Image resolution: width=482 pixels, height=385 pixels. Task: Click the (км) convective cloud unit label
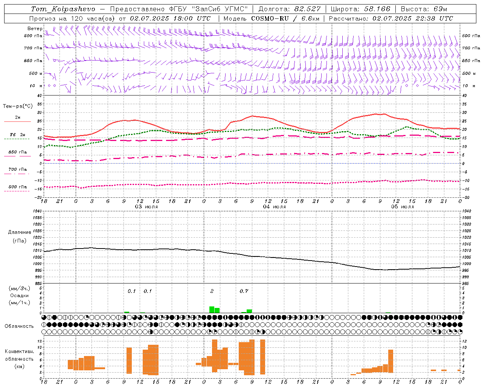pos(20,366)
